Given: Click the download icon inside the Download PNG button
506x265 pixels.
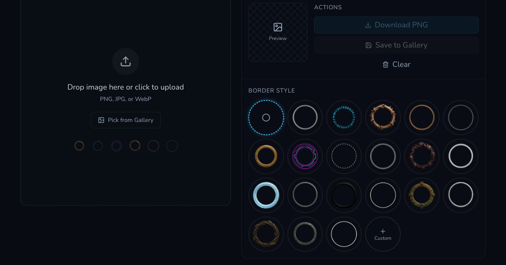Looking at the screenshot, I should pyautogui.click(x=368, y=25).
